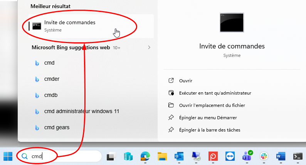Select the "cmder" web suggestion

pyautogui.click(x=52, y=79)
